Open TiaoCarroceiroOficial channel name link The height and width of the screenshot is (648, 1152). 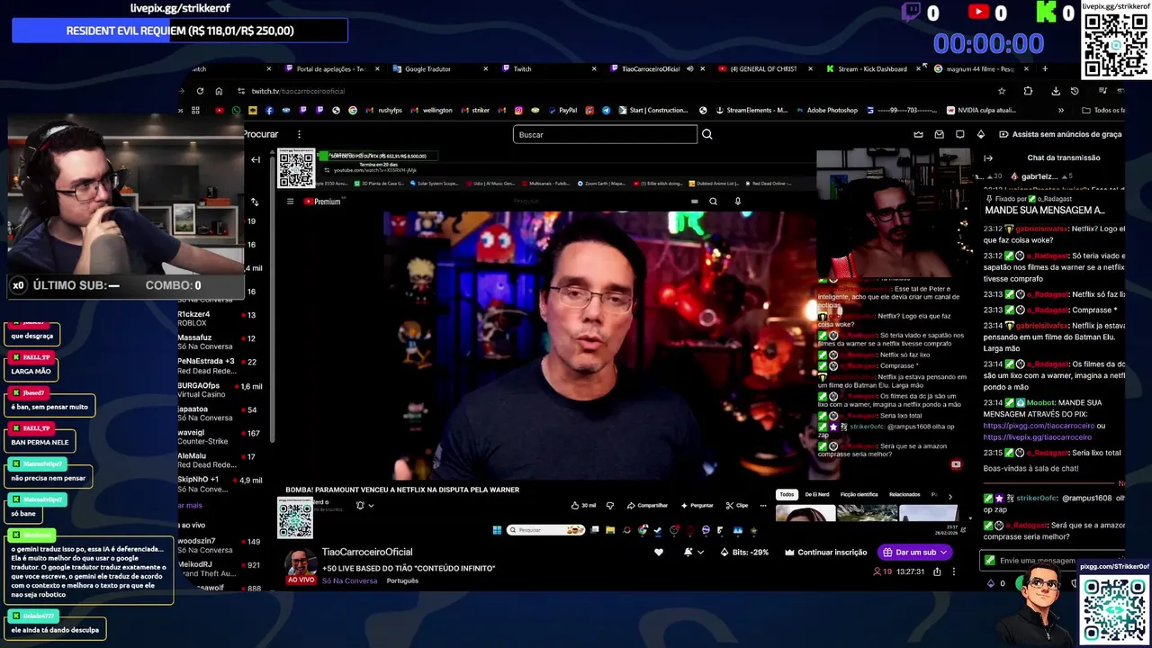[367, 552]
